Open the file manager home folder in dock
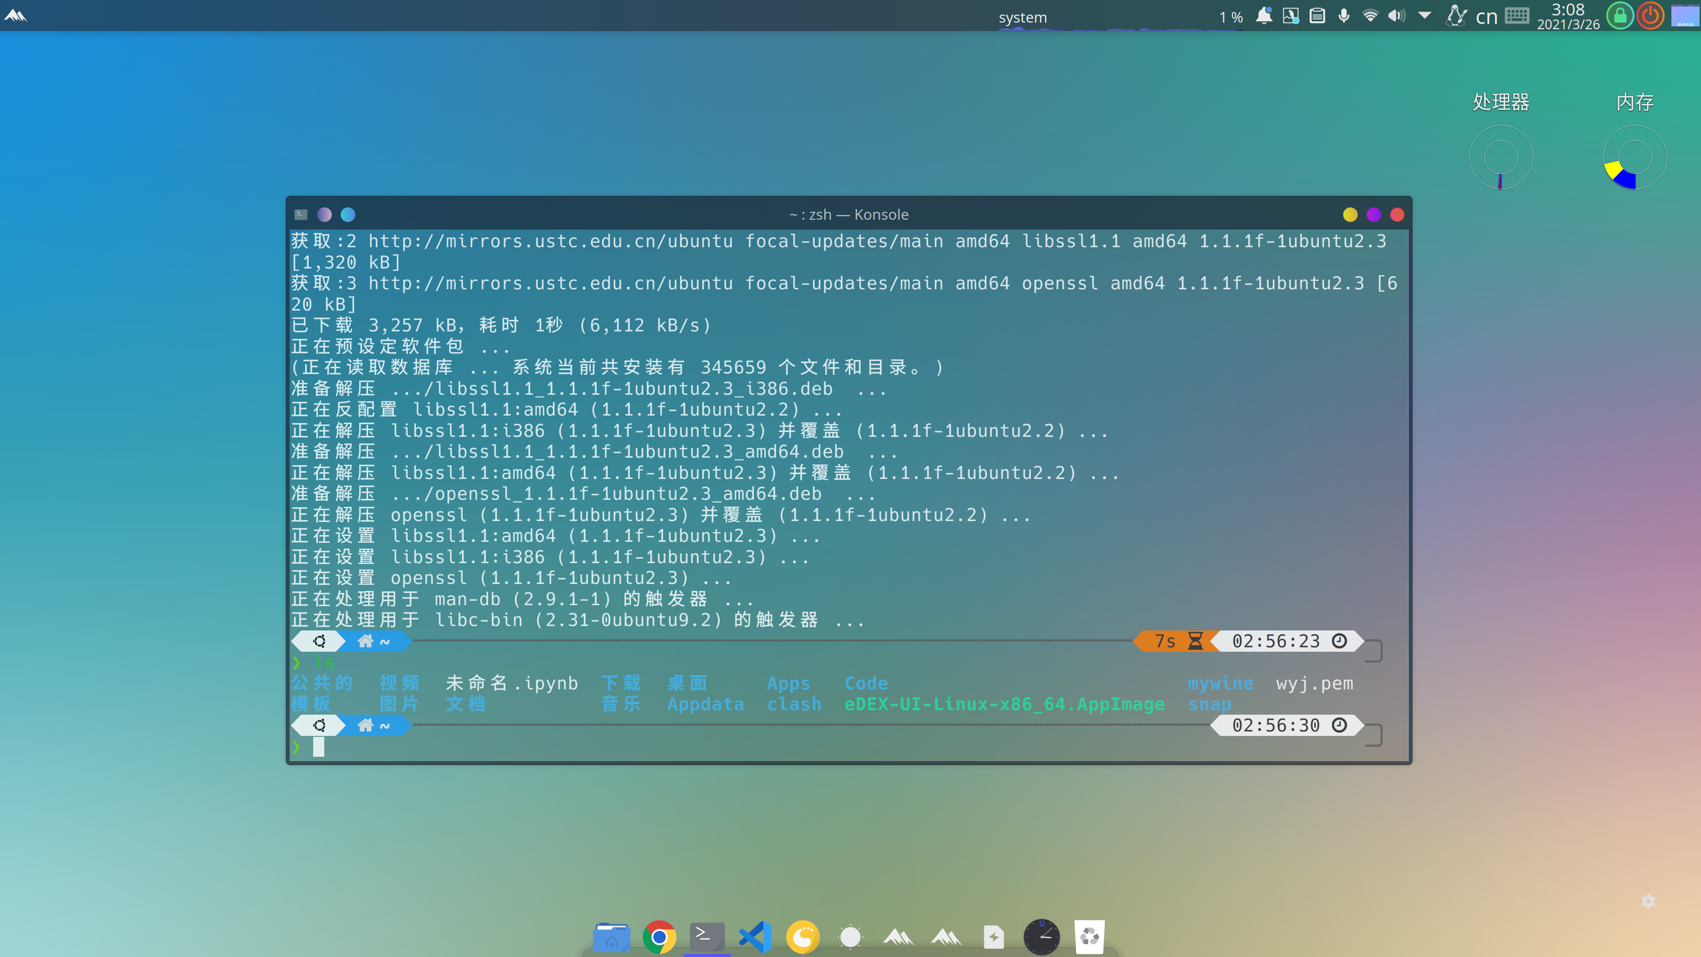Viewport: 1701px width, 957px height. 611,937
